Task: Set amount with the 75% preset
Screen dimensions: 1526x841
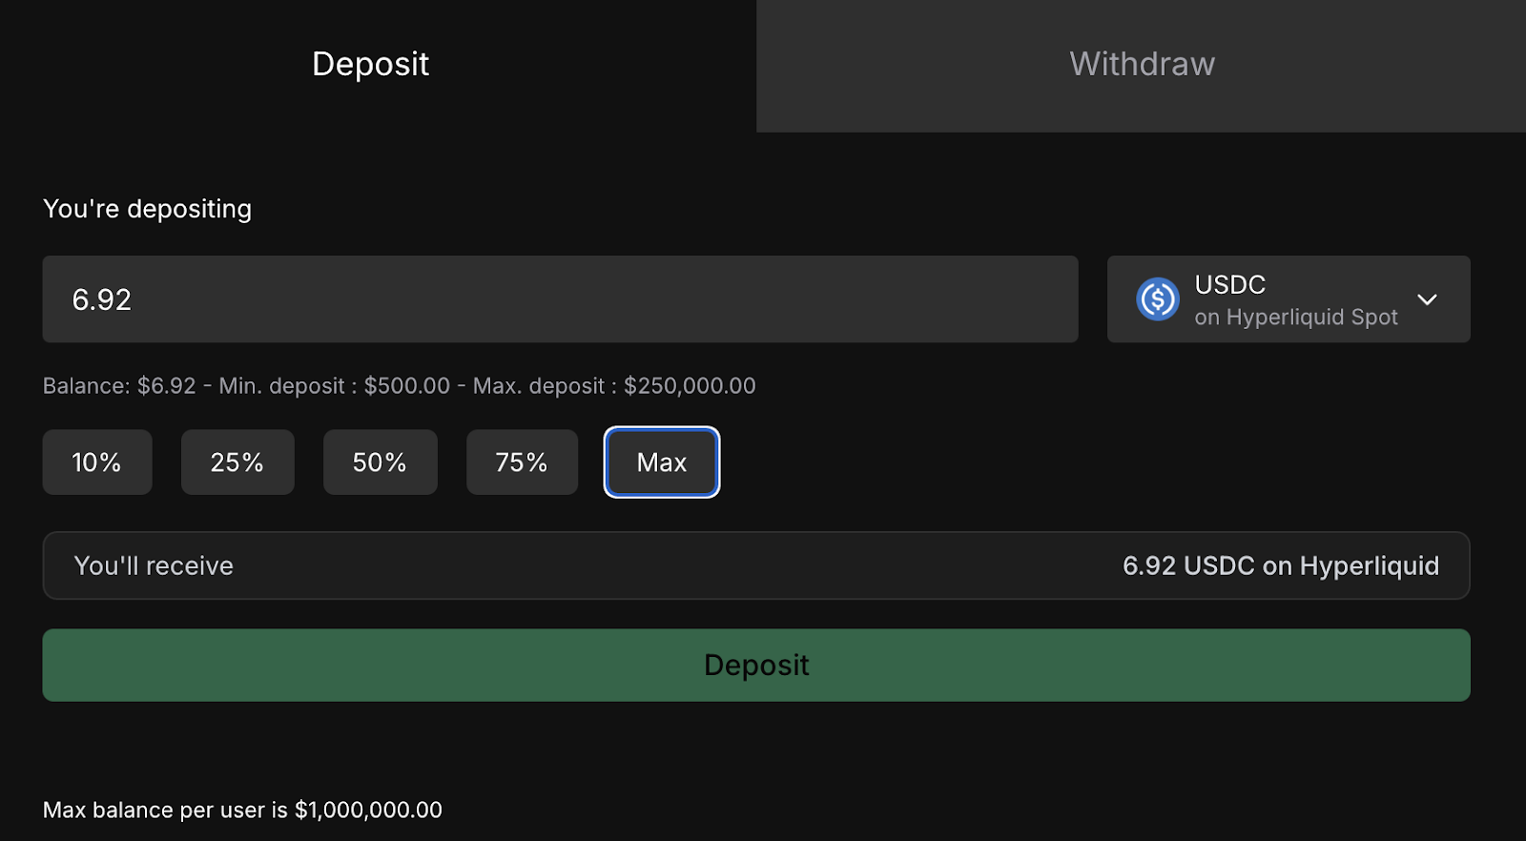Action: click(522, 462)
